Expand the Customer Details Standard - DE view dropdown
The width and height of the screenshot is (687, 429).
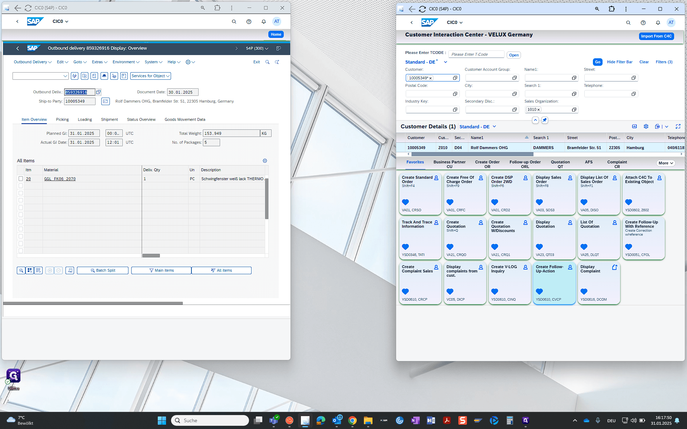[494, 127]
